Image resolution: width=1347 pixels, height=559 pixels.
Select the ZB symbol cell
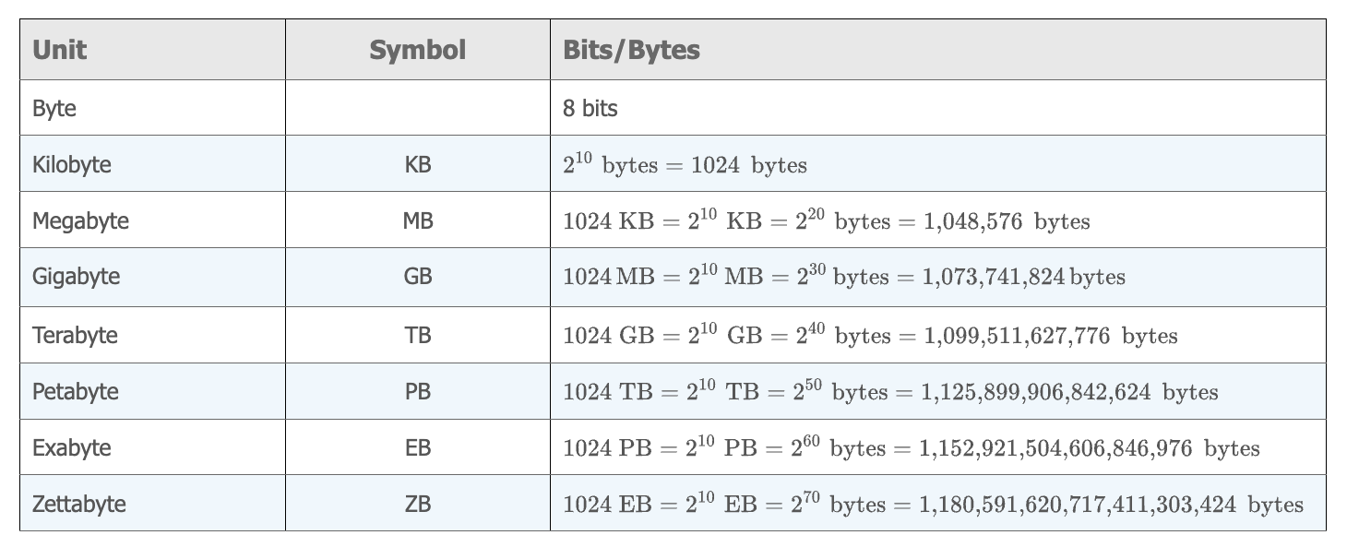coord(417,505)
